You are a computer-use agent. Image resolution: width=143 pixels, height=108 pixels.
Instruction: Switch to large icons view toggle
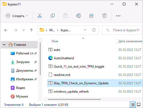[139, 104]
